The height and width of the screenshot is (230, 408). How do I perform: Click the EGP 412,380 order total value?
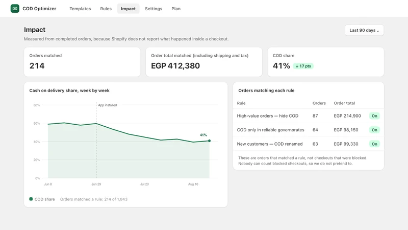click(175, 66)
